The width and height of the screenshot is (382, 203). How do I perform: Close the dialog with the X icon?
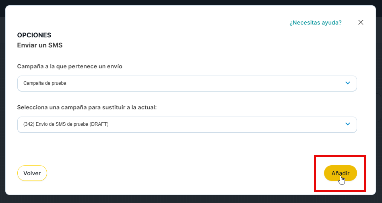(x=361, y=23)
